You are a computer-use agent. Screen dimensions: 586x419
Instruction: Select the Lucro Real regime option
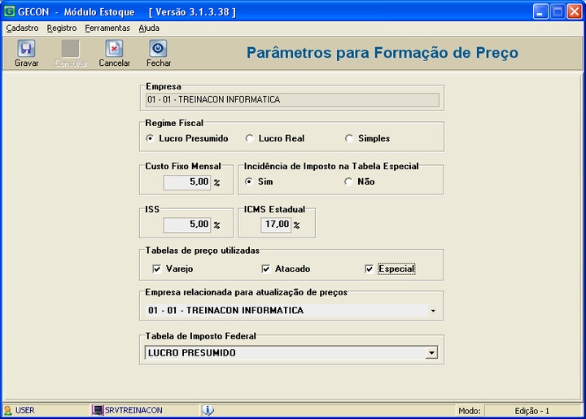tap(249, 138)
